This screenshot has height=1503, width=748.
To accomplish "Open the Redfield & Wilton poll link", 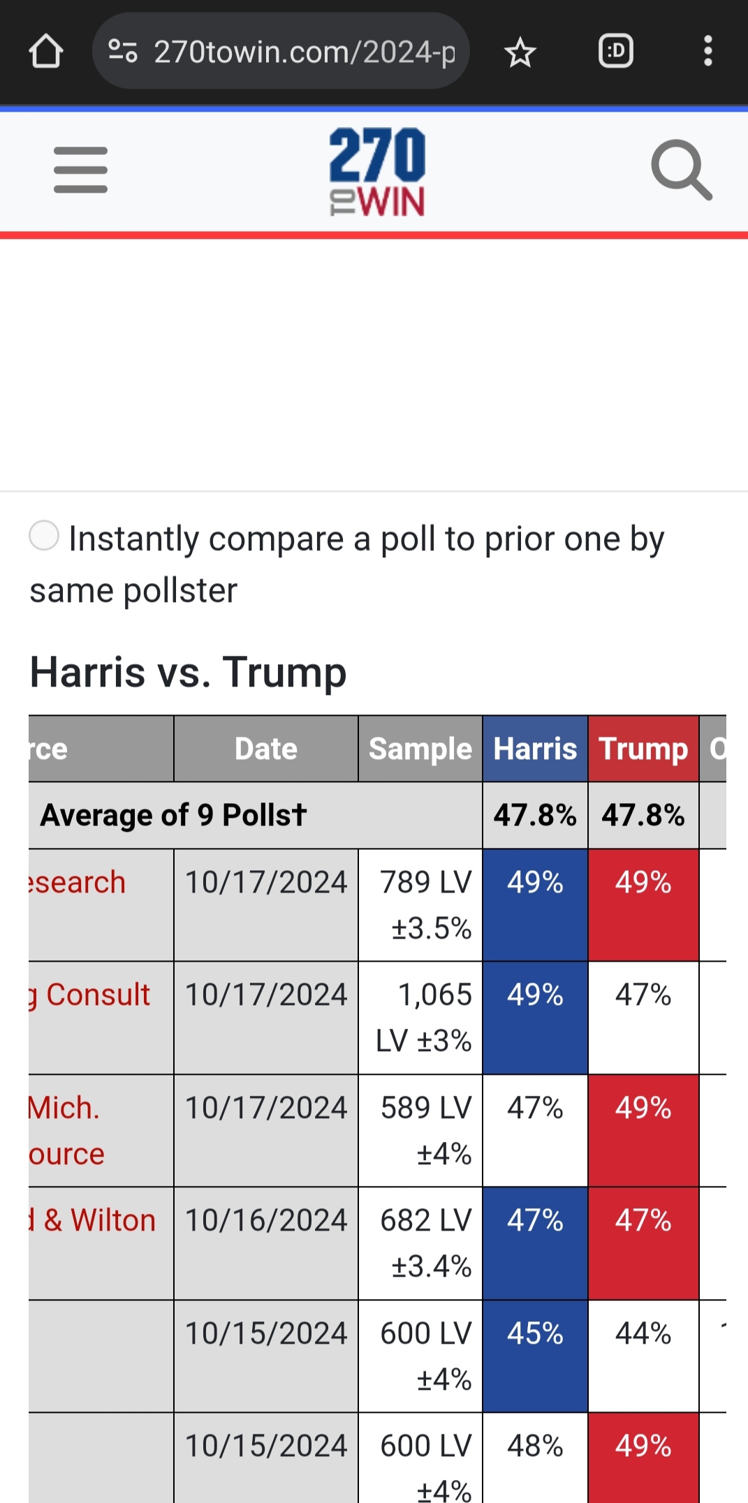I will coord(92,1220).
